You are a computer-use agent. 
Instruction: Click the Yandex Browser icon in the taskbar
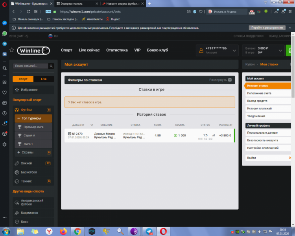coord(48,231)
